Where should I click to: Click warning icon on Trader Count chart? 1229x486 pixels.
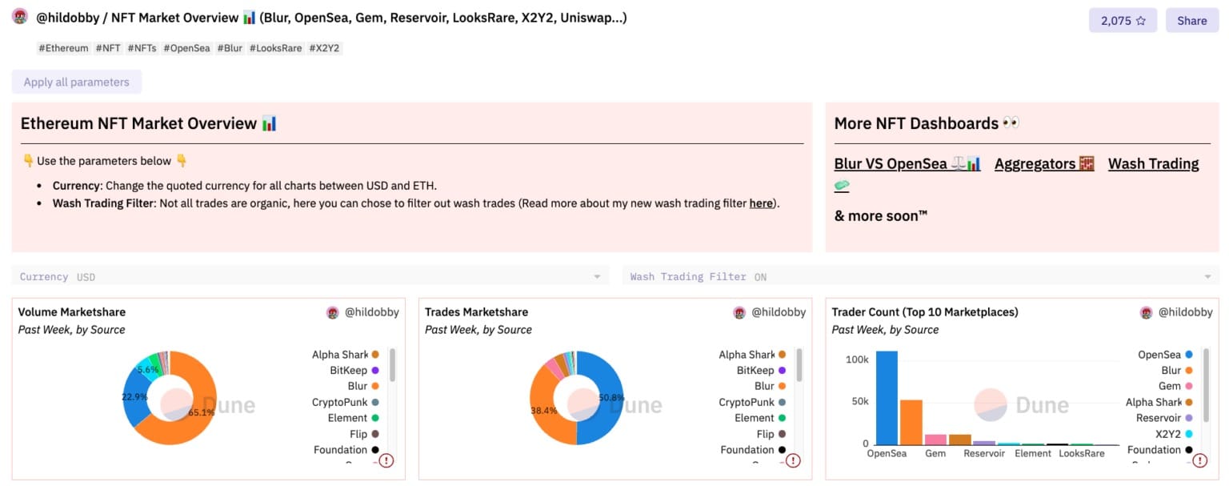1200,460
